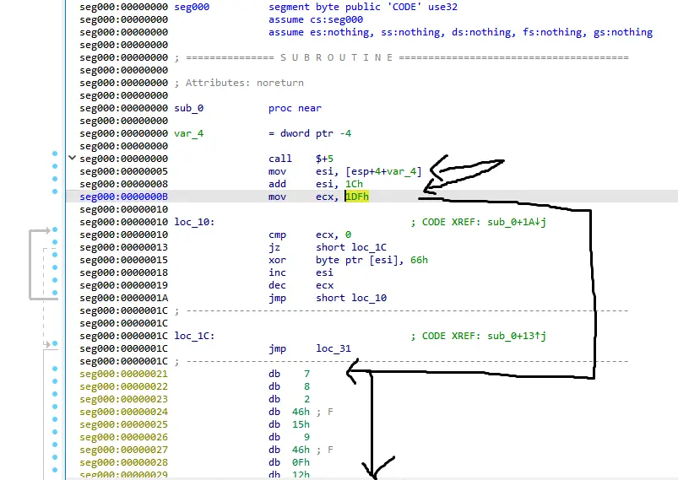Toggle breakpoint dot beside 'call $+5'
The image size is (678, 480).
(x=55, y=154)
